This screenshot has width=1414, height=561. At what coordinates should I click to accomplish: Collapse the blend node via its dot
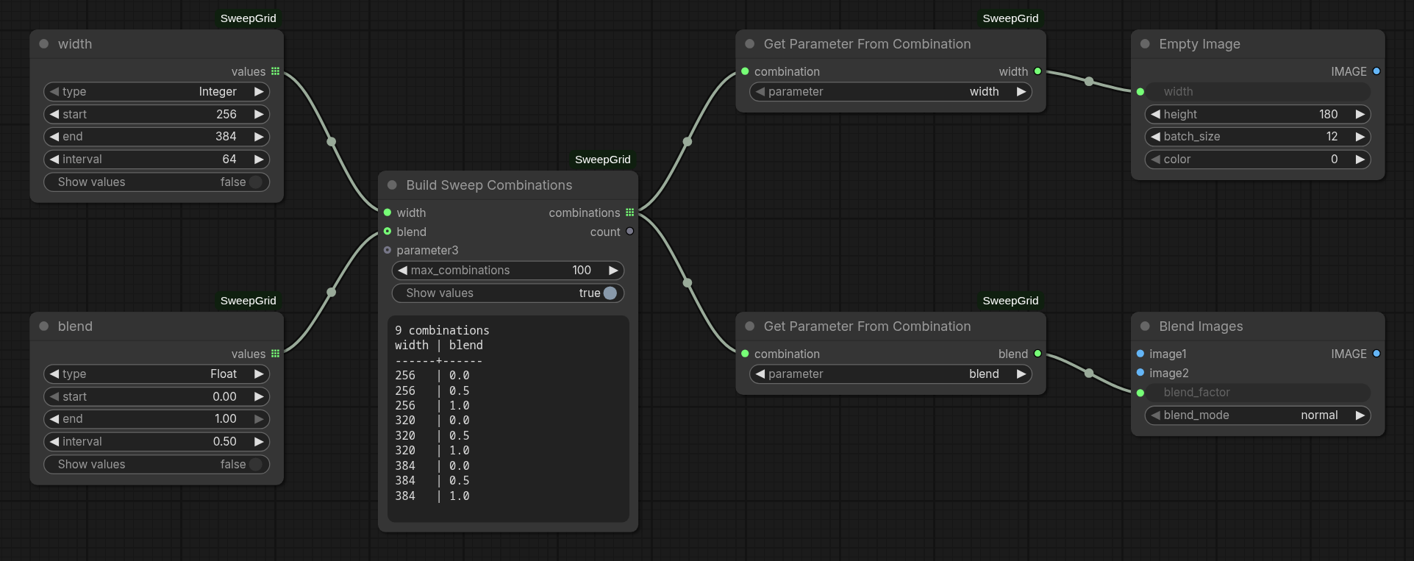coord(44,326)
